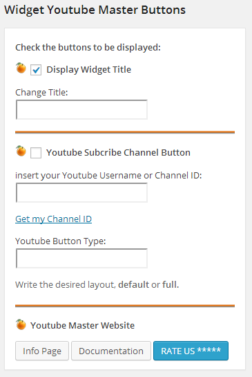Click the blue RATE US button
The height and width of the screenshot is (377, 252).
click(x=191, y=351)
